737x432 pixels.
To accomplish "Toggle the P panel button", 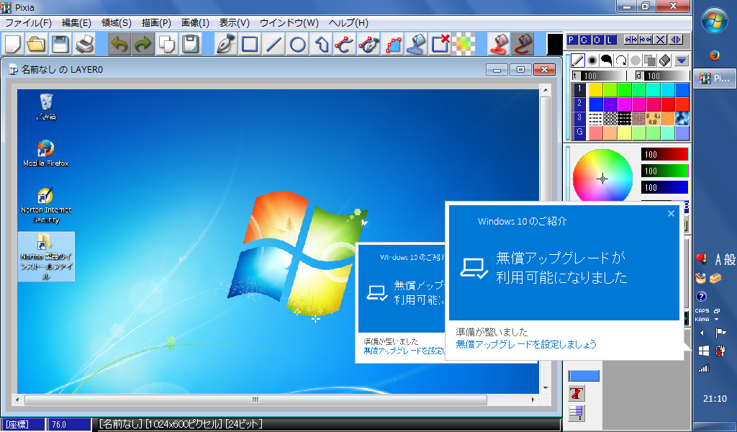I will point(571,40).
